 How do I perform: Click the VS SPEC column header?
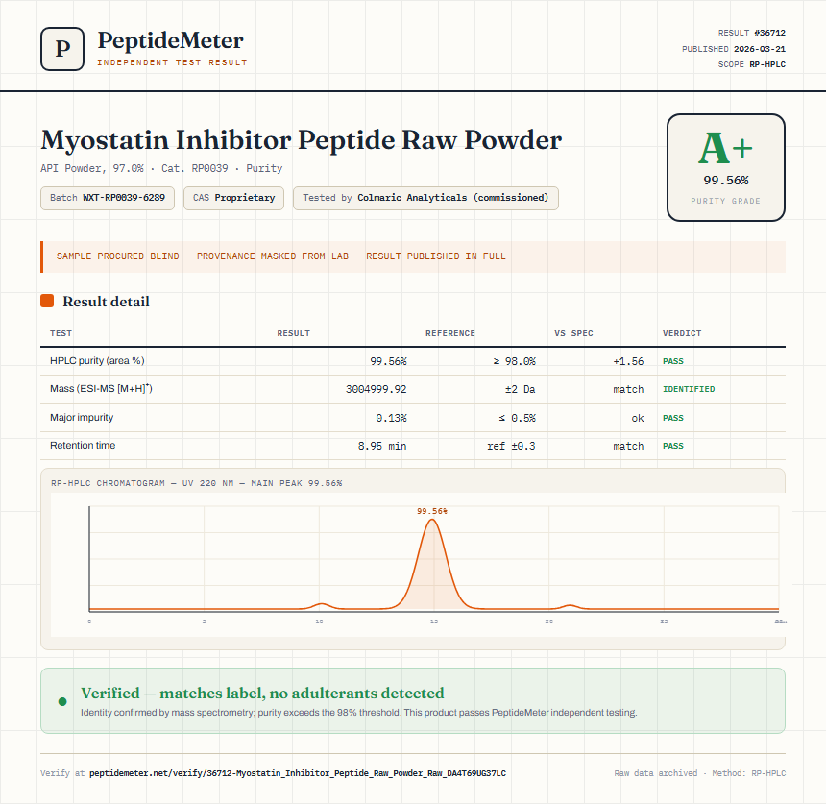point(573,333)
